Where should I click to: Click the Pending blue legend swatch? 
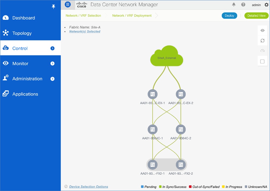coord(142,186)
